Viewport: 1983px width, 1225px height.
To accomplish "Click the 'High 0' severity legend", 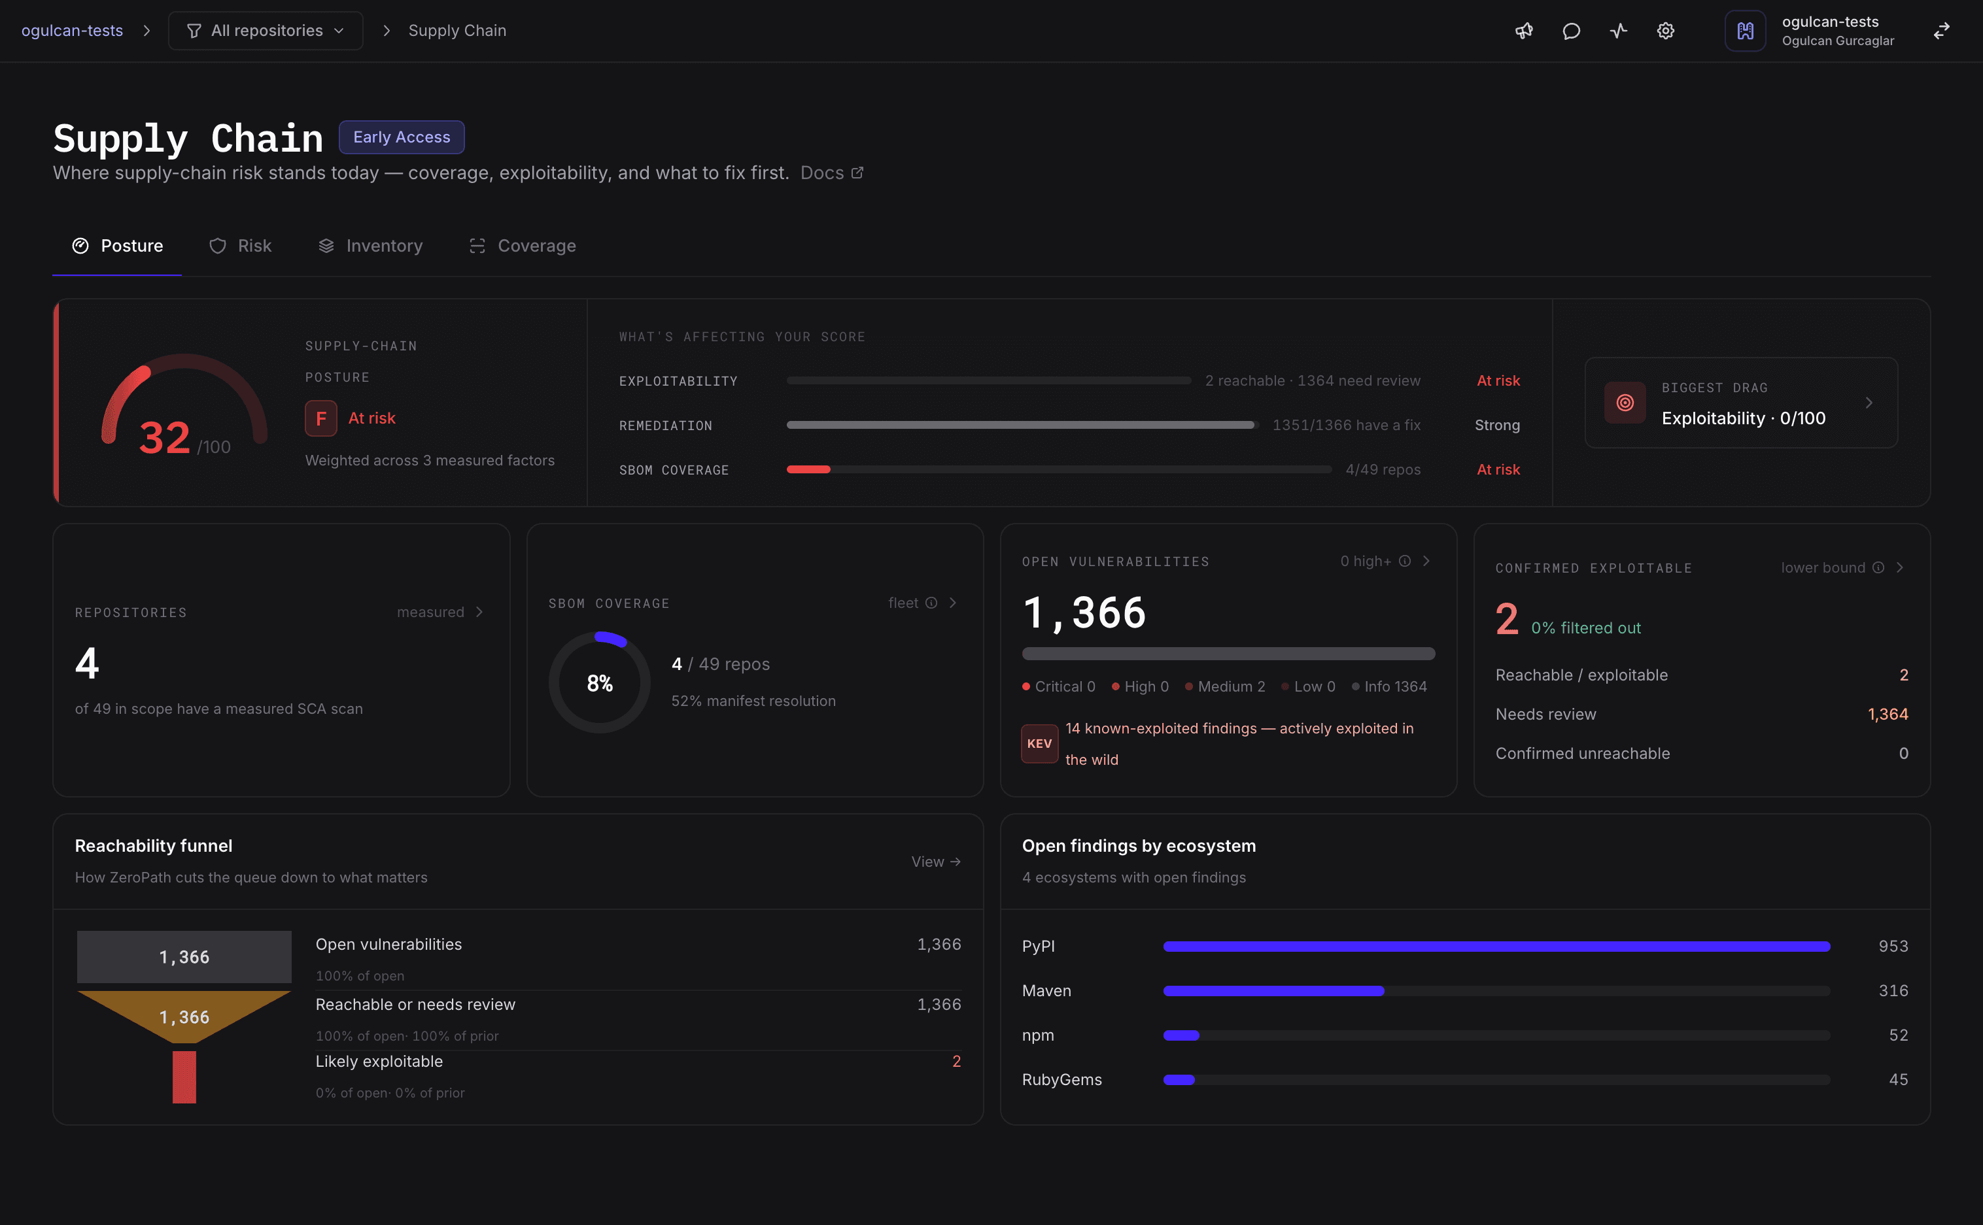I will click(x=1140, y=686).
